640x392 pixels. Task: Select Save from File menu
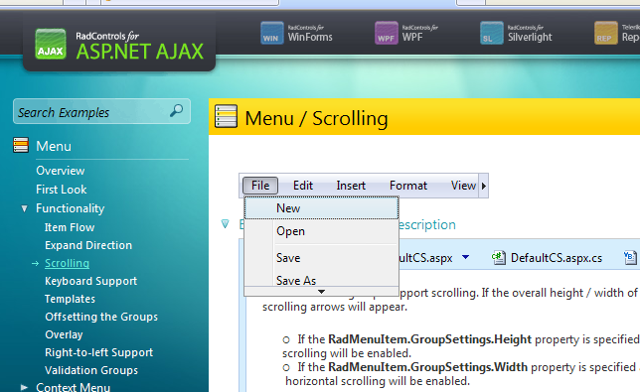(321, 258)
